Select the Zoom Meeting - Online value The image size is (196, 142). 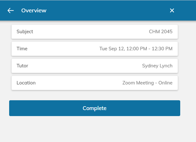(147, 83)
